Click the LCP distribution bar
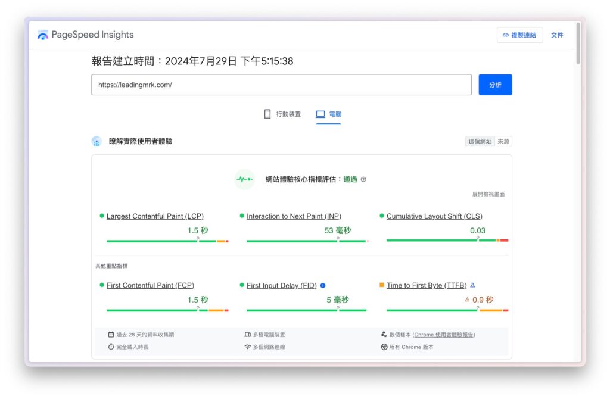This screenshot has width=610, height=399. tap(167, 241)
